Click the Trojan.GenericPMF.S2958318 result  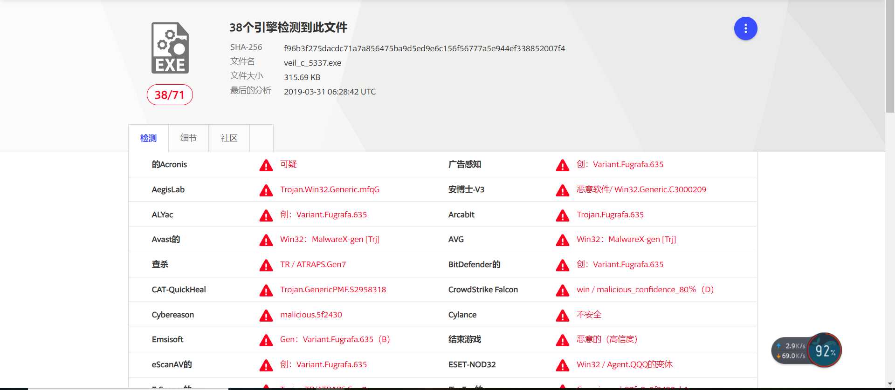pyautogui.click(x=333, y=289)
